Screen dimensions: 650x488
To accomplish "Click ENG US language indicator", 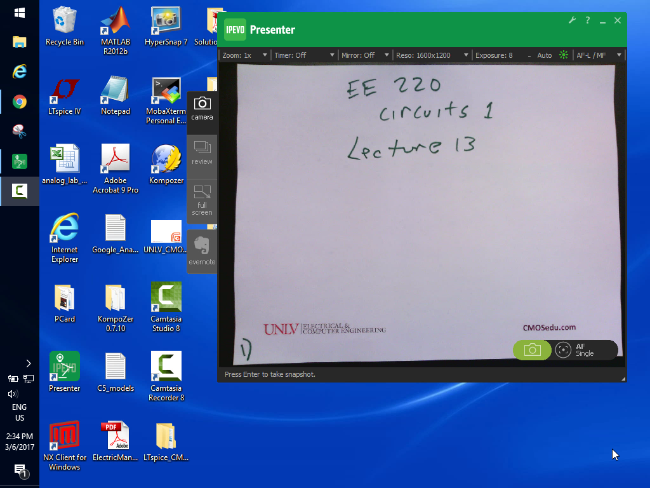I will point(20,412).
